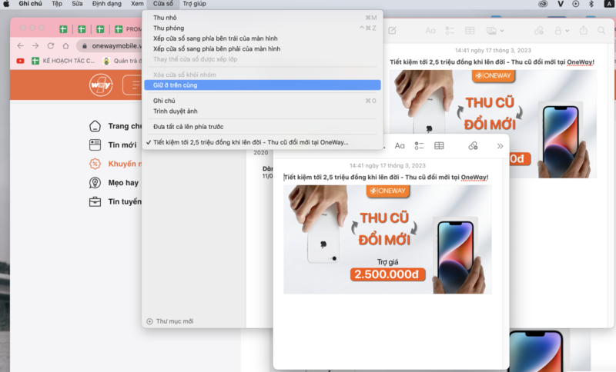The height and width of the screenshot is (372, 616).
Task: Open the Xem menu
Action: 137,4
